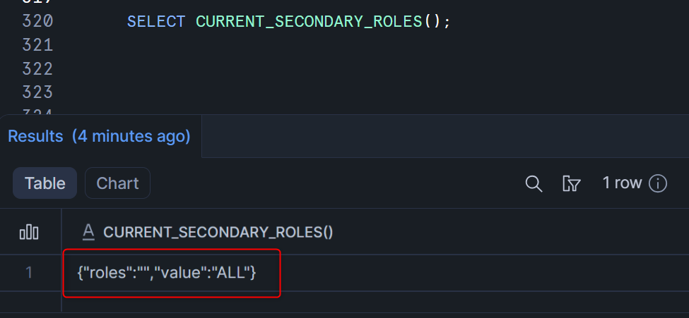Select the Table view
The width and height of the screenshot is (689, 318).
(x=45, y=183)
